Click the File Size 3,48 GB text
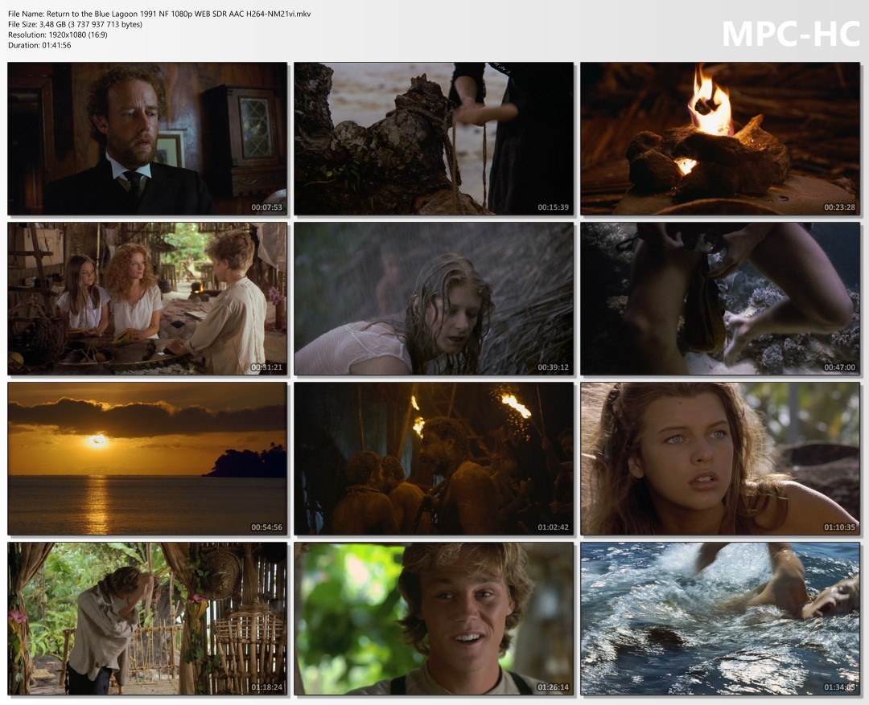Viewport: 869px width, 705px height. (76, 24)
